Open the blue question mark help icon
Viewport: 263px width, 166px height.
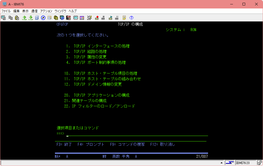pyautogui.click(x=131, y=17)
